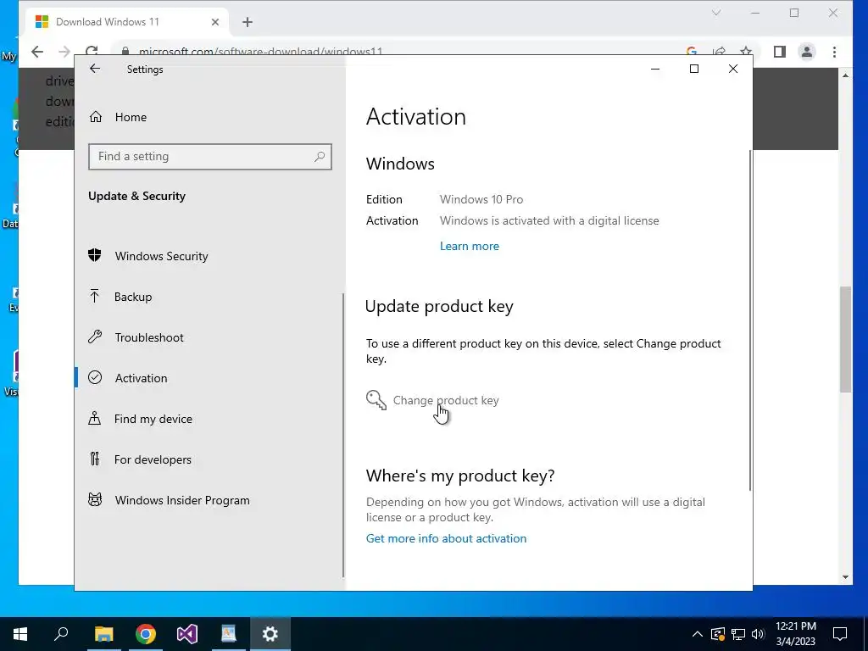Click the Google icon in the address bar
868x651 pixels.
click(x=692, y=52)
